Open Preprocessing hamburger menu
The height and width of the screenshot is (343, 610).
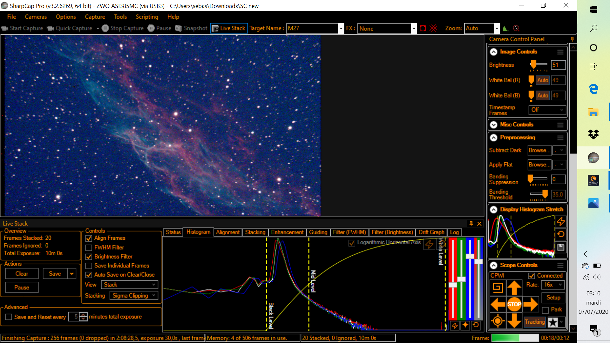click(x=560, y=138)
